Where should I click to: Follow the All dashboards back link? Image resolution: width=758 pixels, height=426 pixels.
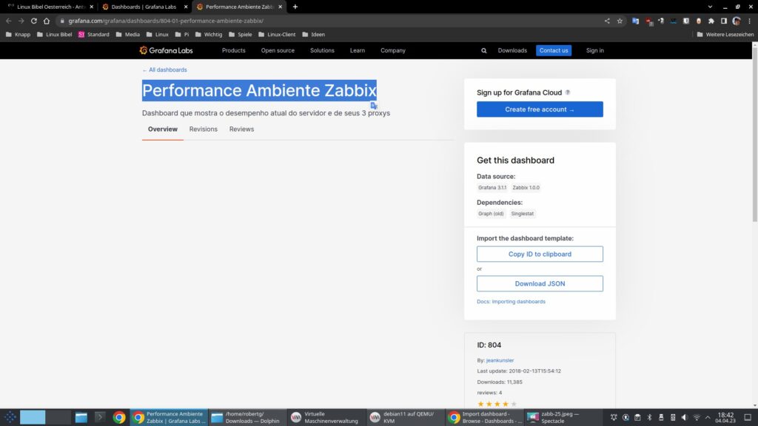click(164, 70)
